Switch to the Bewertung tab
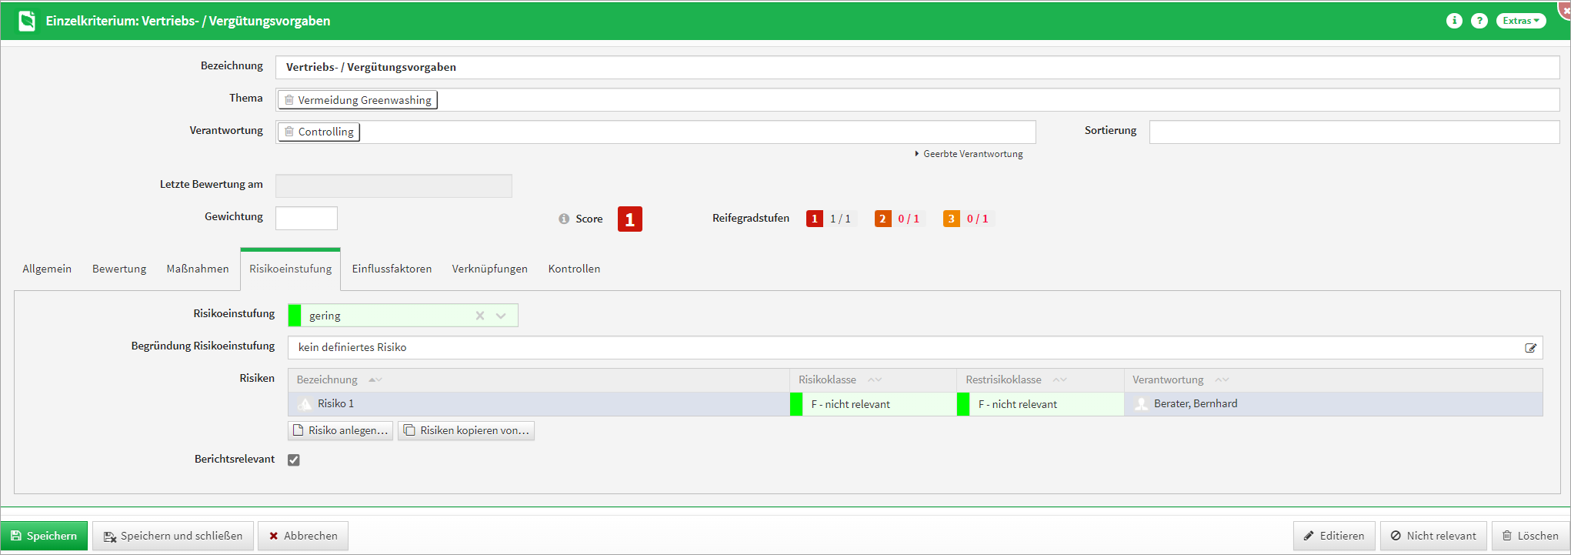Screen dimensions: 1571x555 coord(119,269)
